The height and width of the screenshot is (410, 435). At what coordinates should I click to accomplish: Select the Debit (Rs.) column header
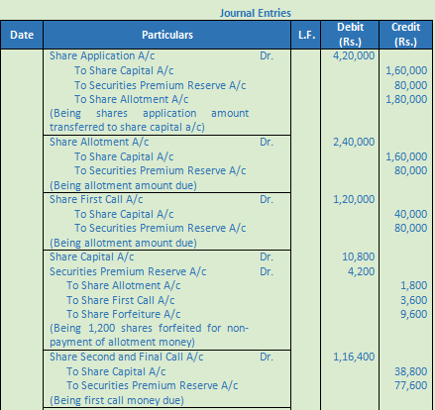click(x=350, y=35)
